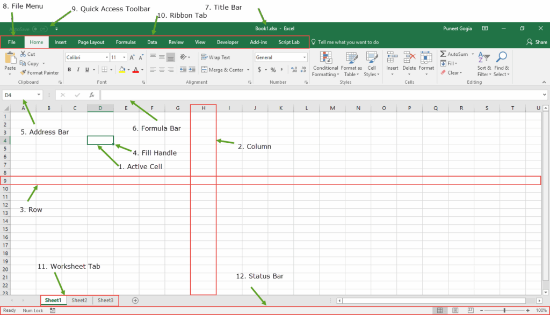550x315 pixels.
Task: Open Format as Table gallery
Action: pos(351,64)
